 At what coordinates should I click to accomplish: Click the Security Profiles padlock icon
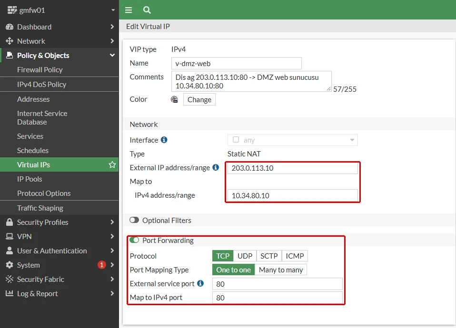[10, 222]
